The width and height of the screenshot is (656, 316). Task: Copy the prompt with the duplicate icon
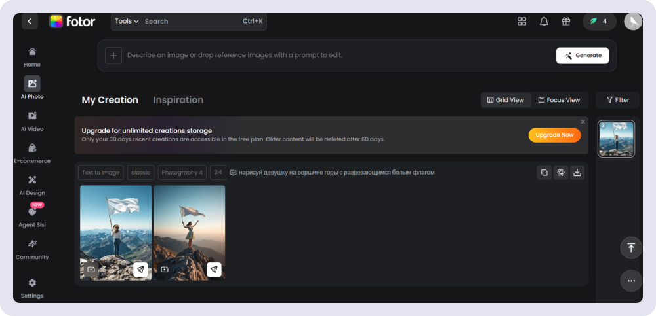coord(544,173)
